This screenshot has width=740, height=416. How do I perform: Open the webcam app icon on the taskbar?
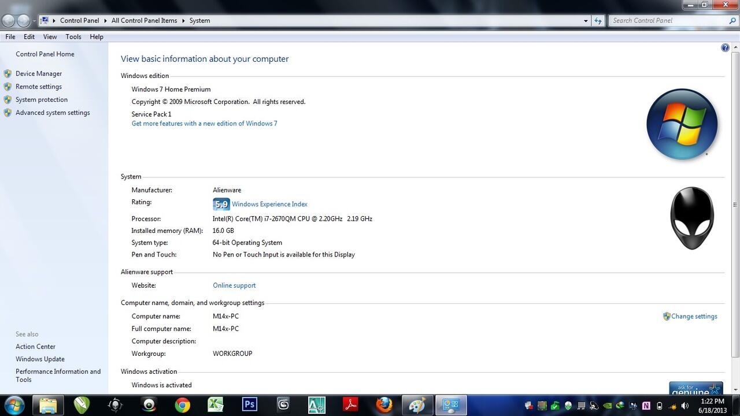pos(149,404)
